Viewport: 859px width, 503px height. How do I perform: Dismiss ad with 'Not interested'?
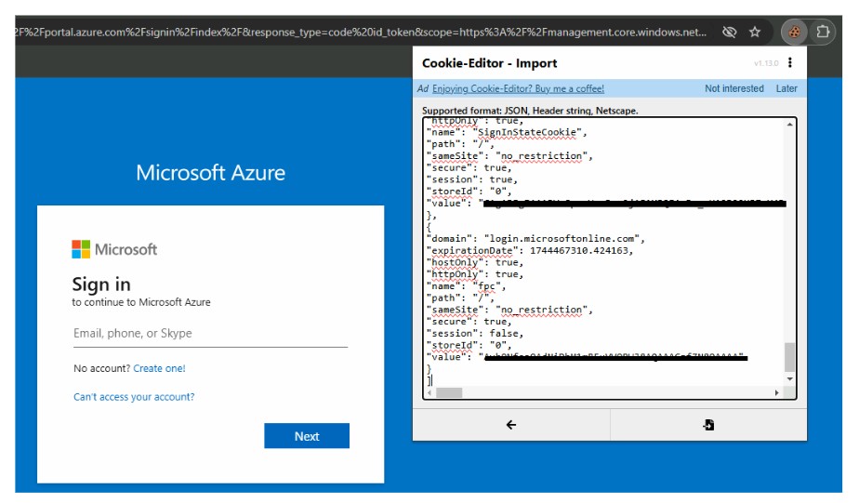coord(733,88)
